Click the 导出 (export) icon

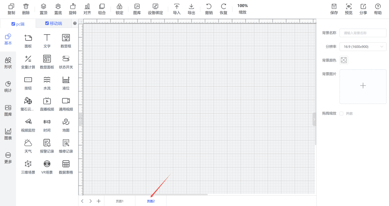coord(191,6)
